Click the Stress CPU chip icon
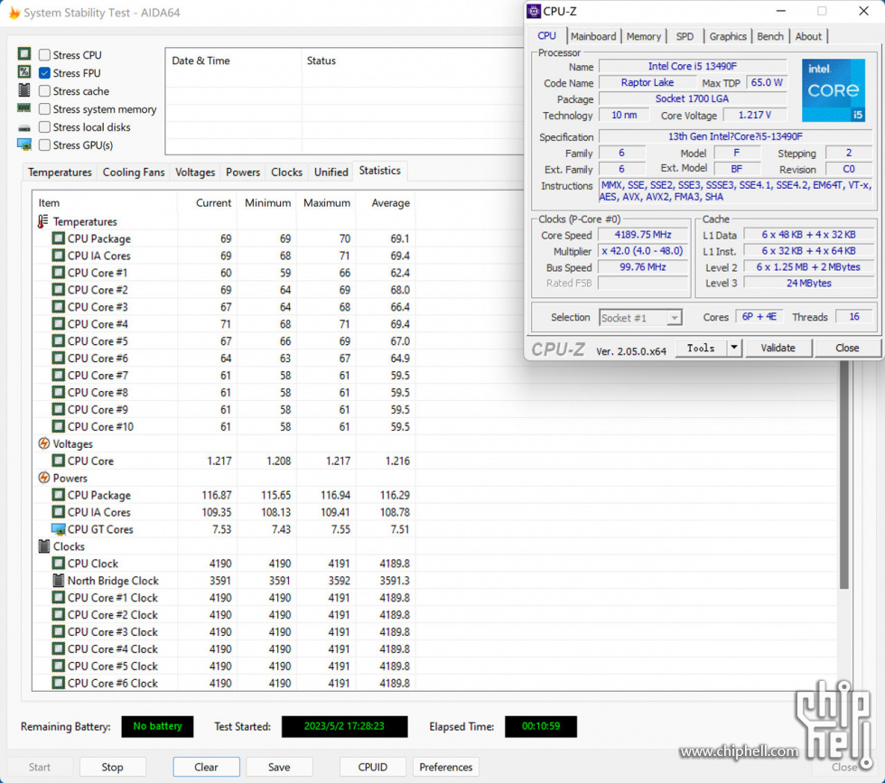Image resolution: width=885 pixels, height=783 pixels. click(24, 54)
